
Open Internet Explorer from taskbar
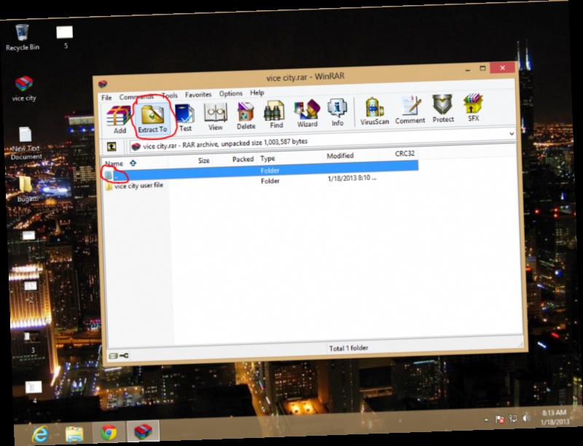[40, 434]
